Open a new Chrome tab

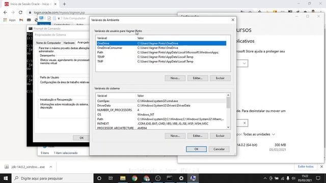(x=64, y=4)
